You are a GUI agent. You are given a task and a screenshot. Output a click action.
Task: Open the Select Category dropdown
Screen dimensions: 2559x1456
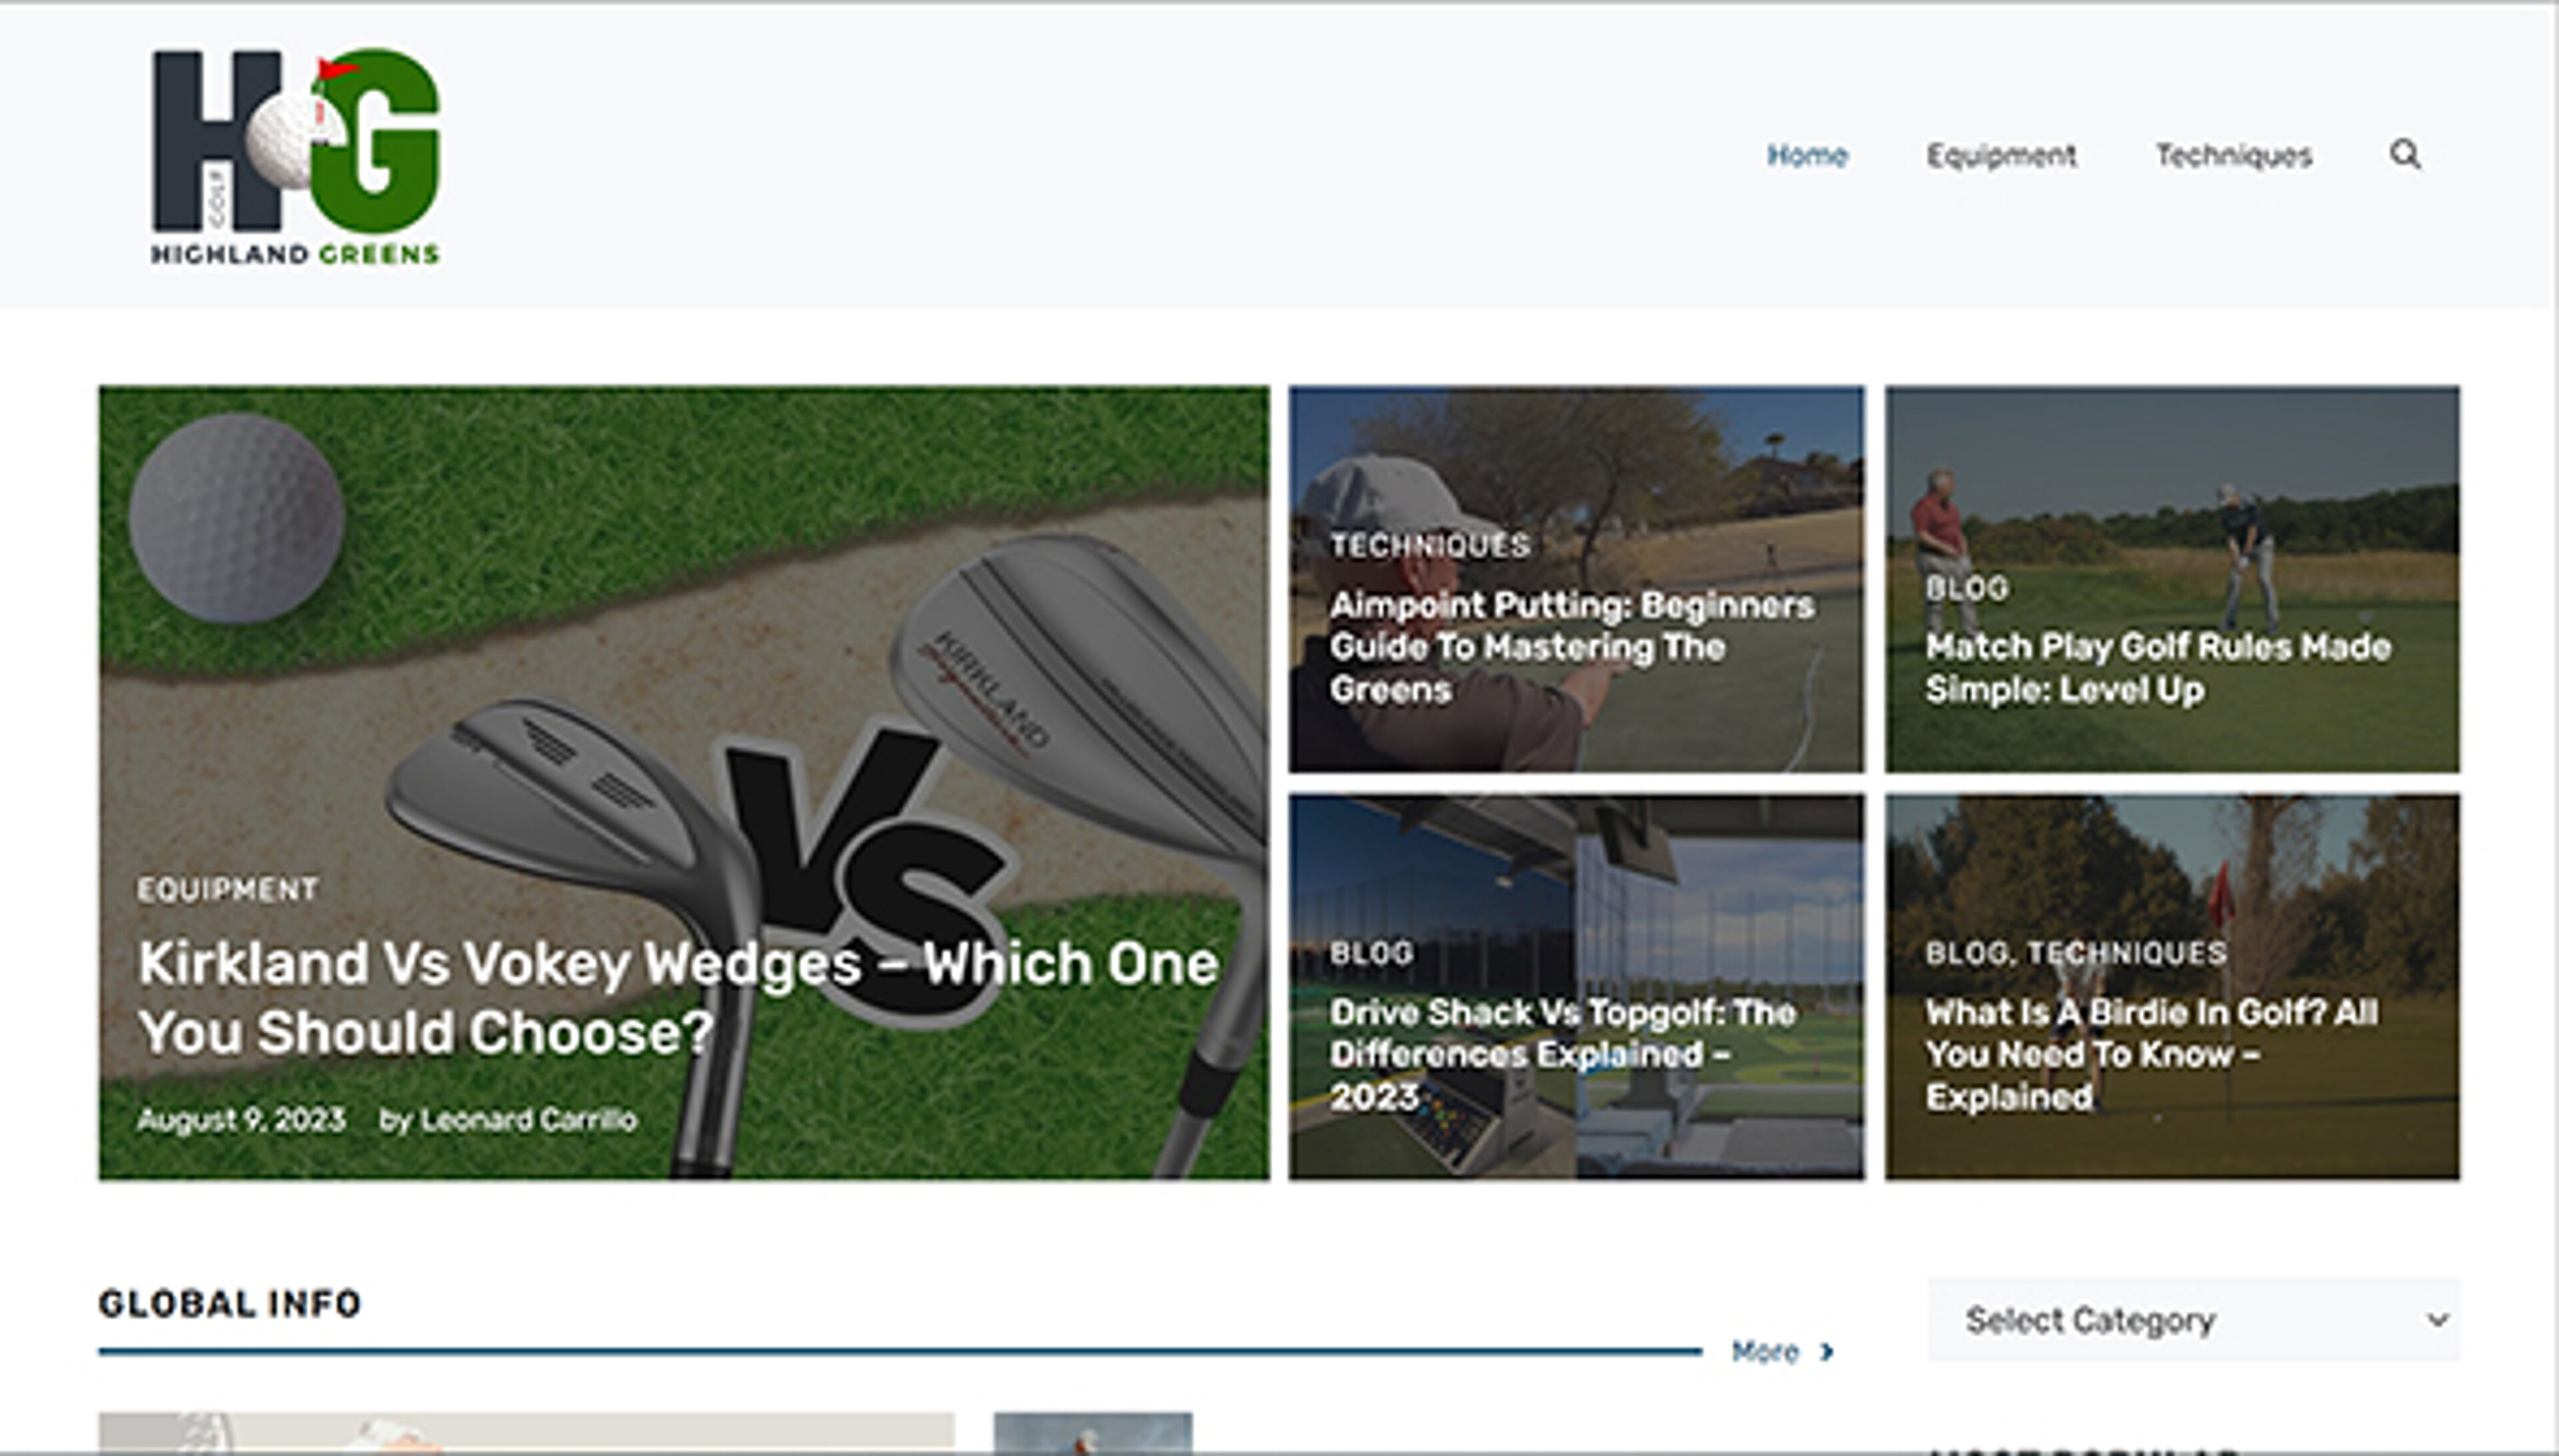pyautogui.click(x=2191, y=1320)
